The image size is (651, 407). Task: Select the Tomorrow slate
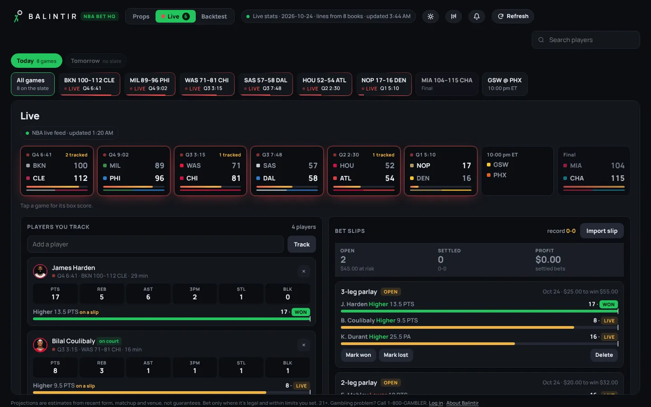[96, 61]
